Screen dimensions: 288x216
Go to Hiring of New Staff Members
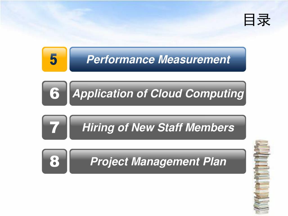pos(158,127)
